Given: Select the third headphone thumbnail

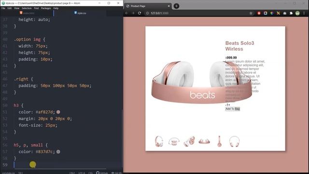Looking at the screenshot, I should (189, 141).
